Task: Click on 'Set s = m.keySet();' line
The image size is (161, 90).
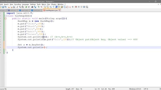Action: (31, 45)
